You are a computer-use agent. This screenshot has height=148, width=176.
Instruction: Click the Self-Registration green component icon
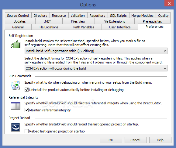16,44
